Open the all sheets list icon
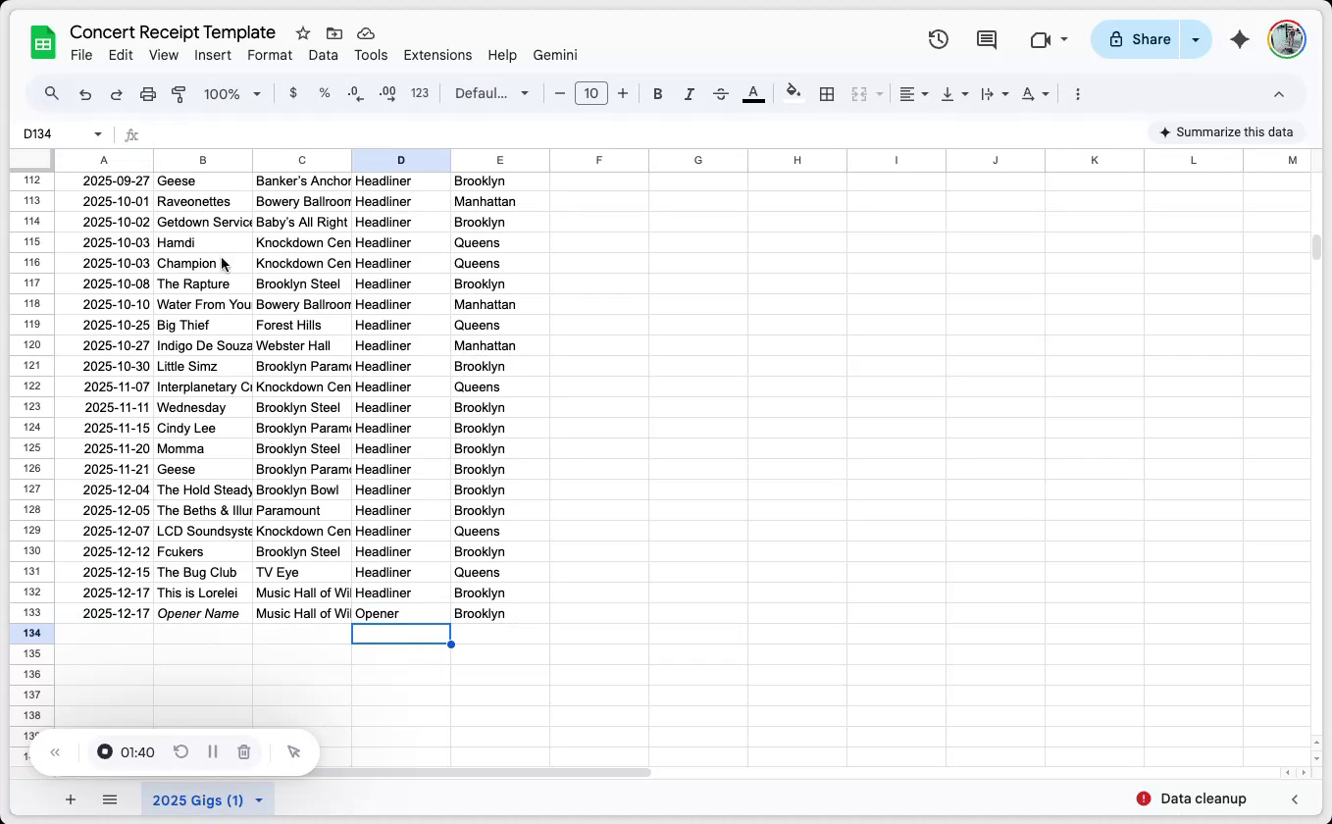The width and height of the screenshot is (1332, 824). (110, 799)
